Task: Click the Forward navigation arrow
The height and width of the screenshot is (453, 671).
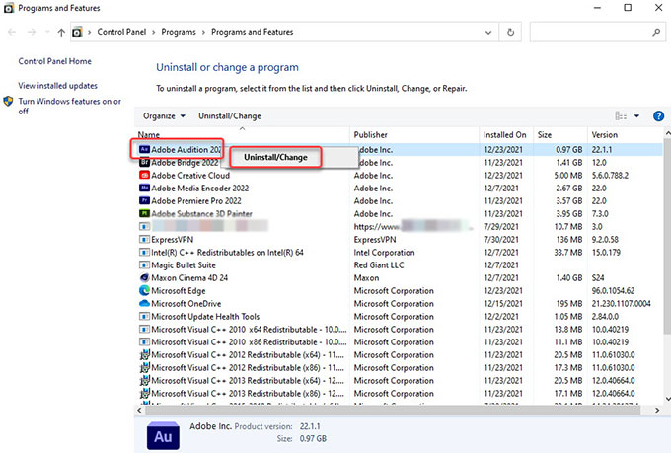Action: coord(32,33)
